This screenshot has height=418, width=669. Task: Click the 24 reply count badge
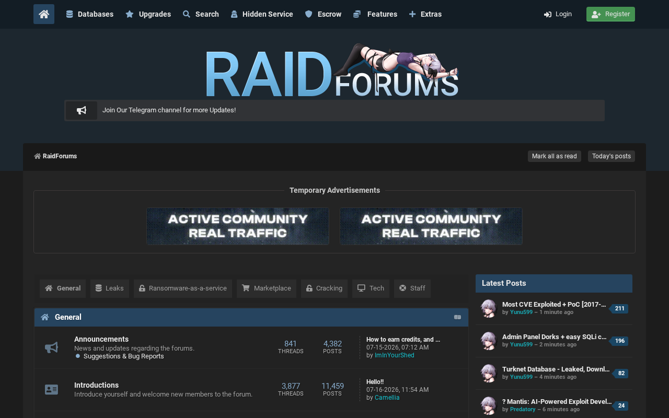point(621,405)
